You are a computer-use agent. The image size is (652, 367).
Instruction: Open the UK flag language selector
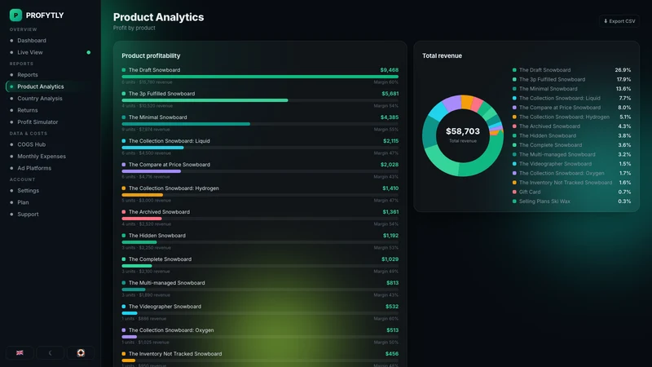(20, 352)
